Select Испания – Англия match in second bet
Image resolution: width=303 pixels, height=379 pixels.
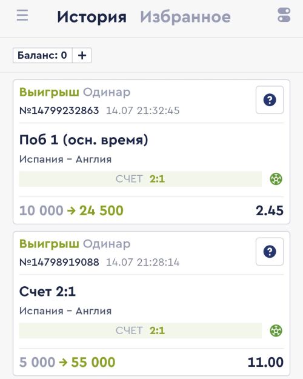tap(65, 311)
